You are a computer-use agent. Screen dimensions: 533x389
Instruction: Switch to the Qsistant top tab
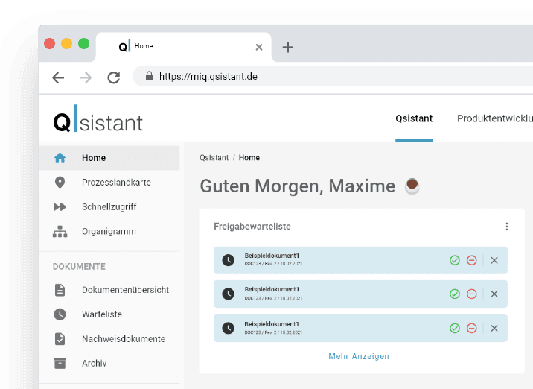tap(414, 118)
